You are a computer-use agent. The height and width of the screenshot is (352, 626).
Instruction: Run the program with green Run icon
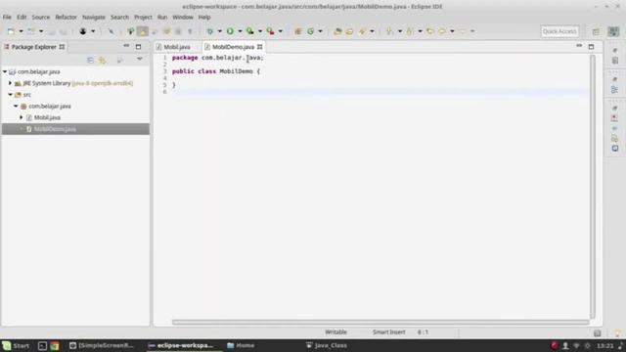click(231, 31)
